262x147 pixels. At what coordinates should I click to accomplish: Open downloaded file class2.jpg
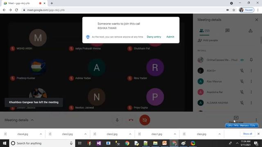pyautogui.click(x=112, y=134)
